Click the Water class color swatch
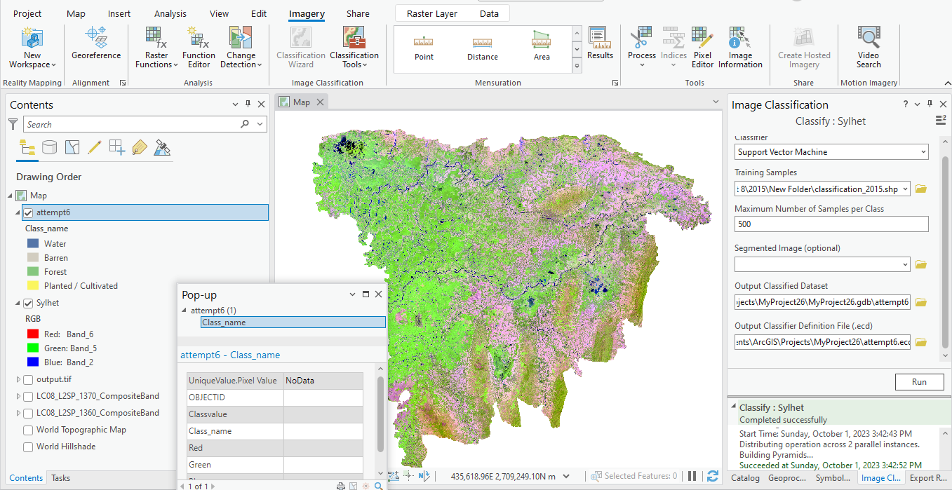Viewport: 952px width, 490px height. point(33,244)
